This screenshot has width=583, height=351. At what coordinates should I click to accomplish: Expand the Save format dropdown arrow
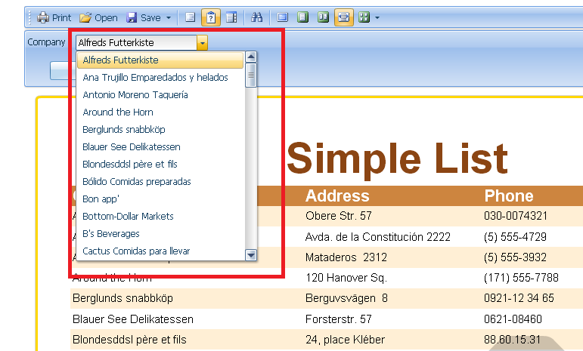(x=169, y=17)
